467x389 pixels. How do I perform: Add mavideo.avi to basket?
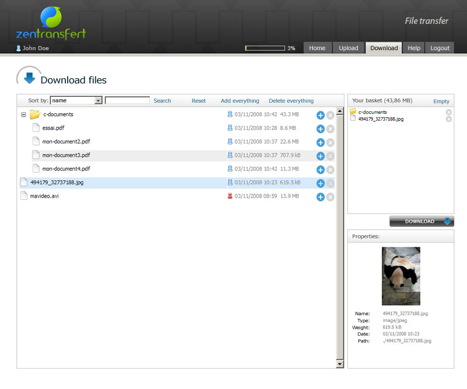[320, 197]
